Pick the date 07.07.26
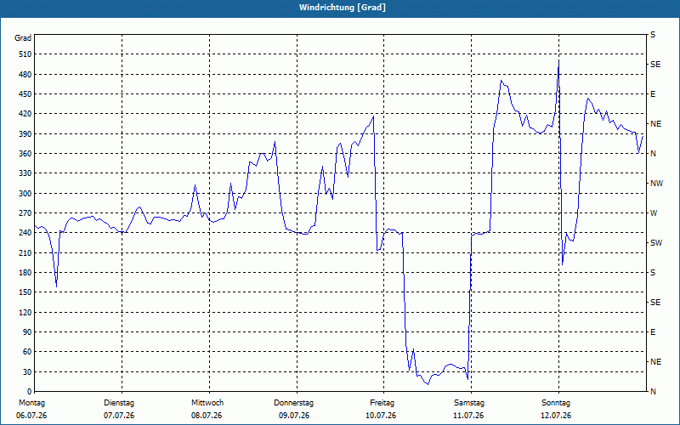Screen dimensions: 680x425 pyautogui.click(x=119, y=416)
